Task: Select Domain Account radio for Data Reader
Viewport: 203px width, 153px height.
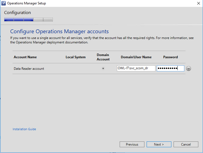Action: pos(103,68)
